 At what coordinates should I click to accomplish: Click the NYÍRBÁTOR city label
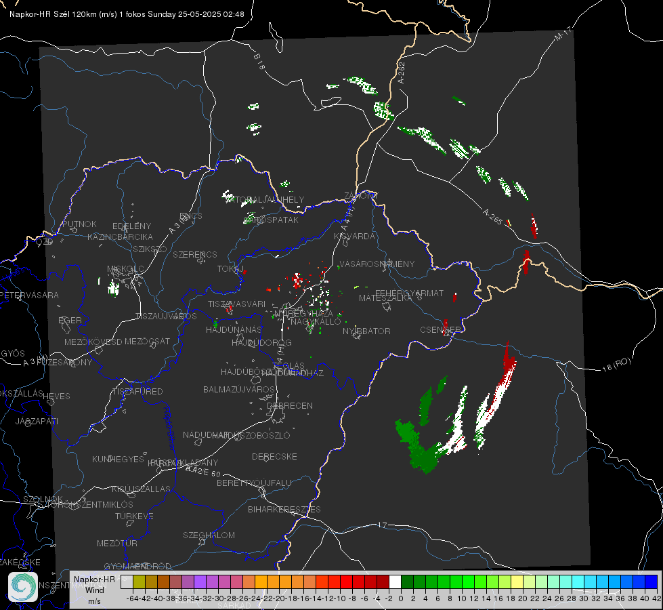[366, 331]
